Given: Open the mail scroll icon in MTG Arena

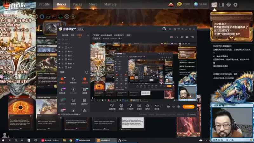Looking at the screenshot, I should tap(214, 4).
